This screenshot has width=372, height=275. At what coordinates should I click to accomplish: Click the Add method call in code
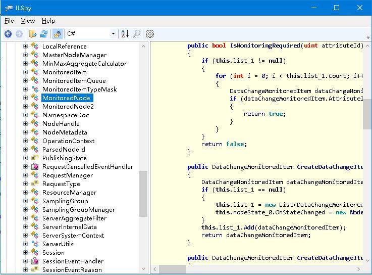(x=249, y=227)
